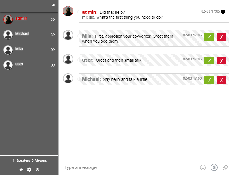The width and height of the screenshot is (234, 175).
Task: Select Michael in the speakers list
Action: click(x=23, y=34)
